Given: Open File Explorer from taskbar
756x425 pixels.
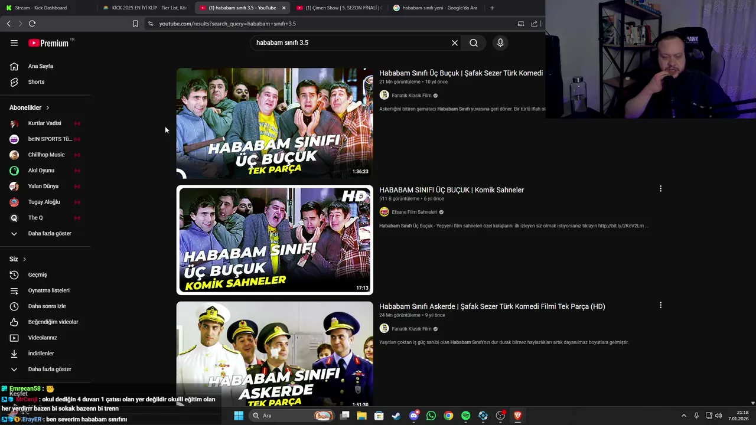Looking at the screenshot, I should pyautogui.click(x=362, y=416).
